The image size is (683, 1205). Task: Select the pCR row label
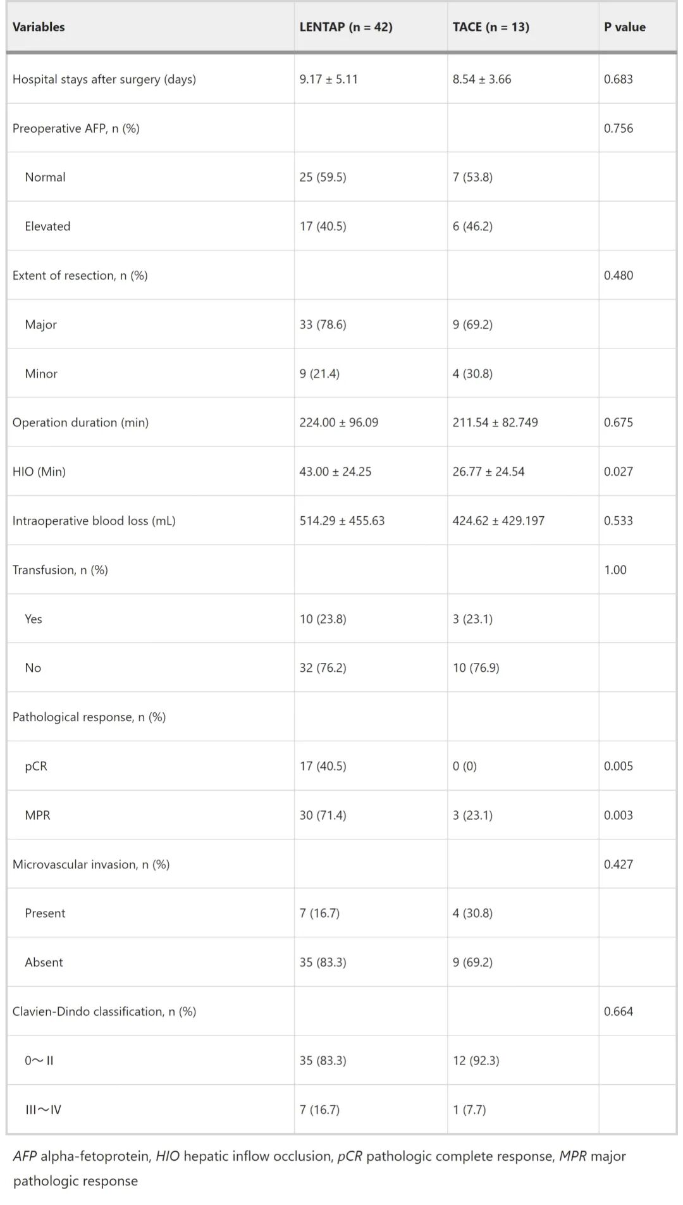(x=36, y=766)
